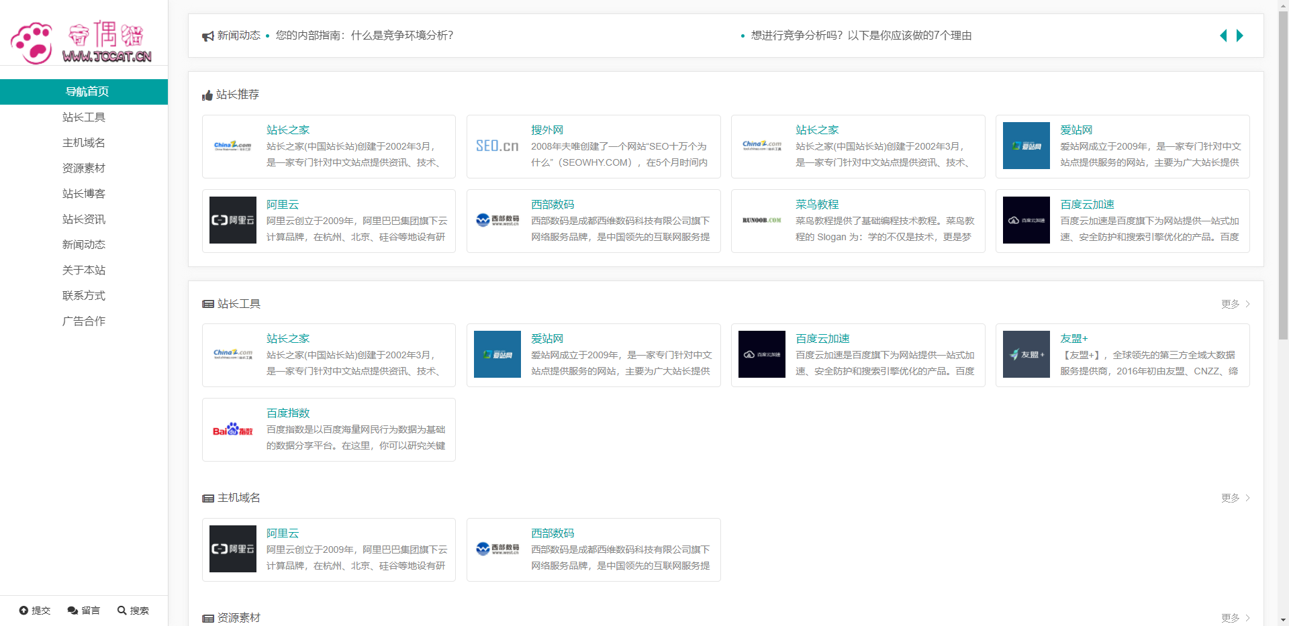Click the list icon beside 主机域名 heading
This screenshot has width=1289, height=626.
(208, 499)
